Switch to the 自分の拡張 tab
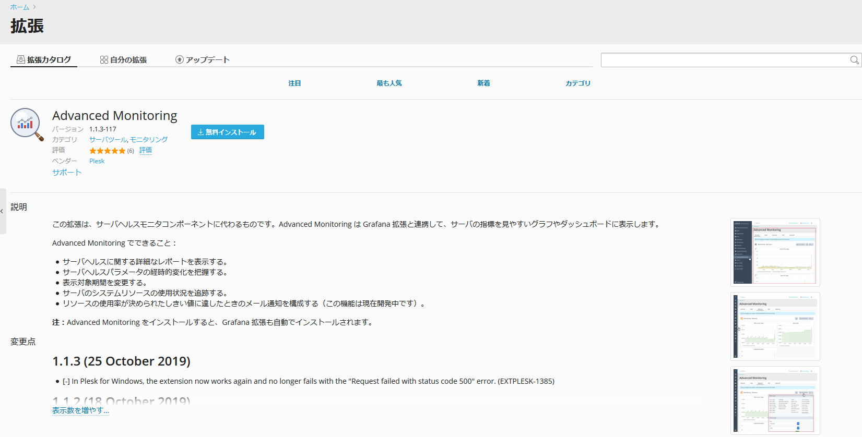 [123, 60]
